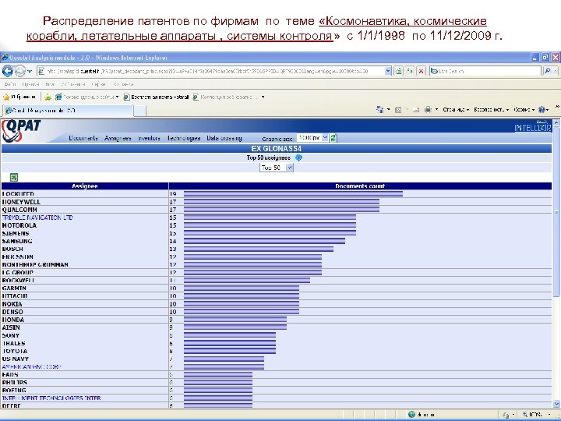Select the LOCKHEED assignee row
The width and height of the screenshot is (561, 421).
point(276,193)
